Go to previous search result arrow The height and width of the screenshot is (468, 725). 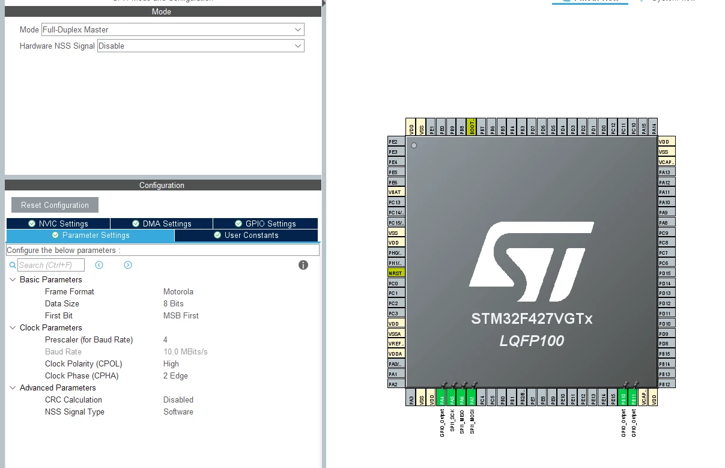point(99,265)
